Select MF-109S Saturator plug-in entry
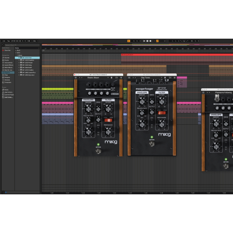This screenshot has height=233, width=233. point(27,75)
